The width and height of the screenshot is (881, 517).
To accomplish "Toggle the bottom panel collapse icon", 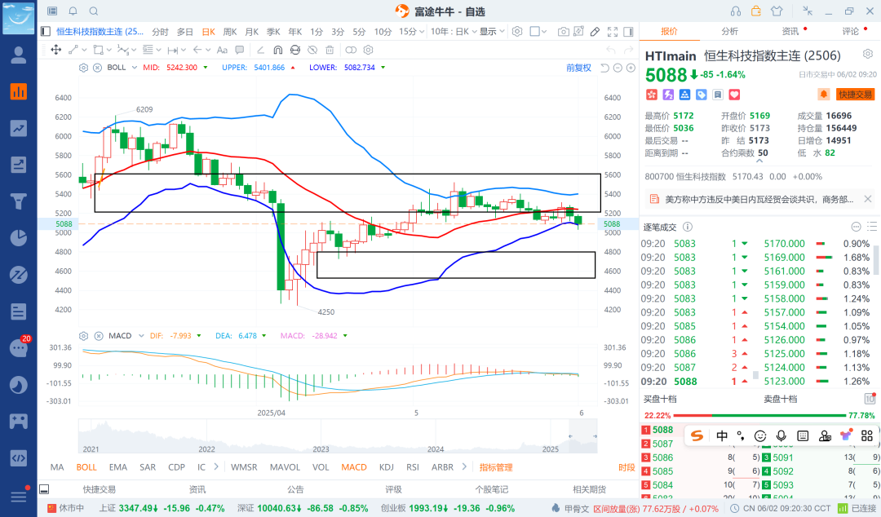I will point(44,489).
